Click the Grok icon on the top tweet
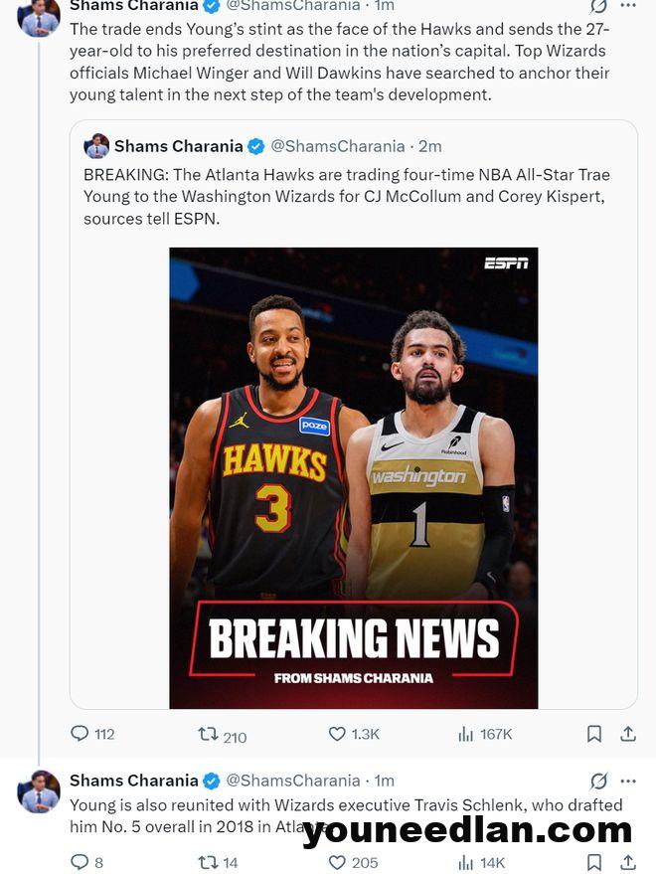The width and height of the screenshot is (656, 874). [598, 6]
